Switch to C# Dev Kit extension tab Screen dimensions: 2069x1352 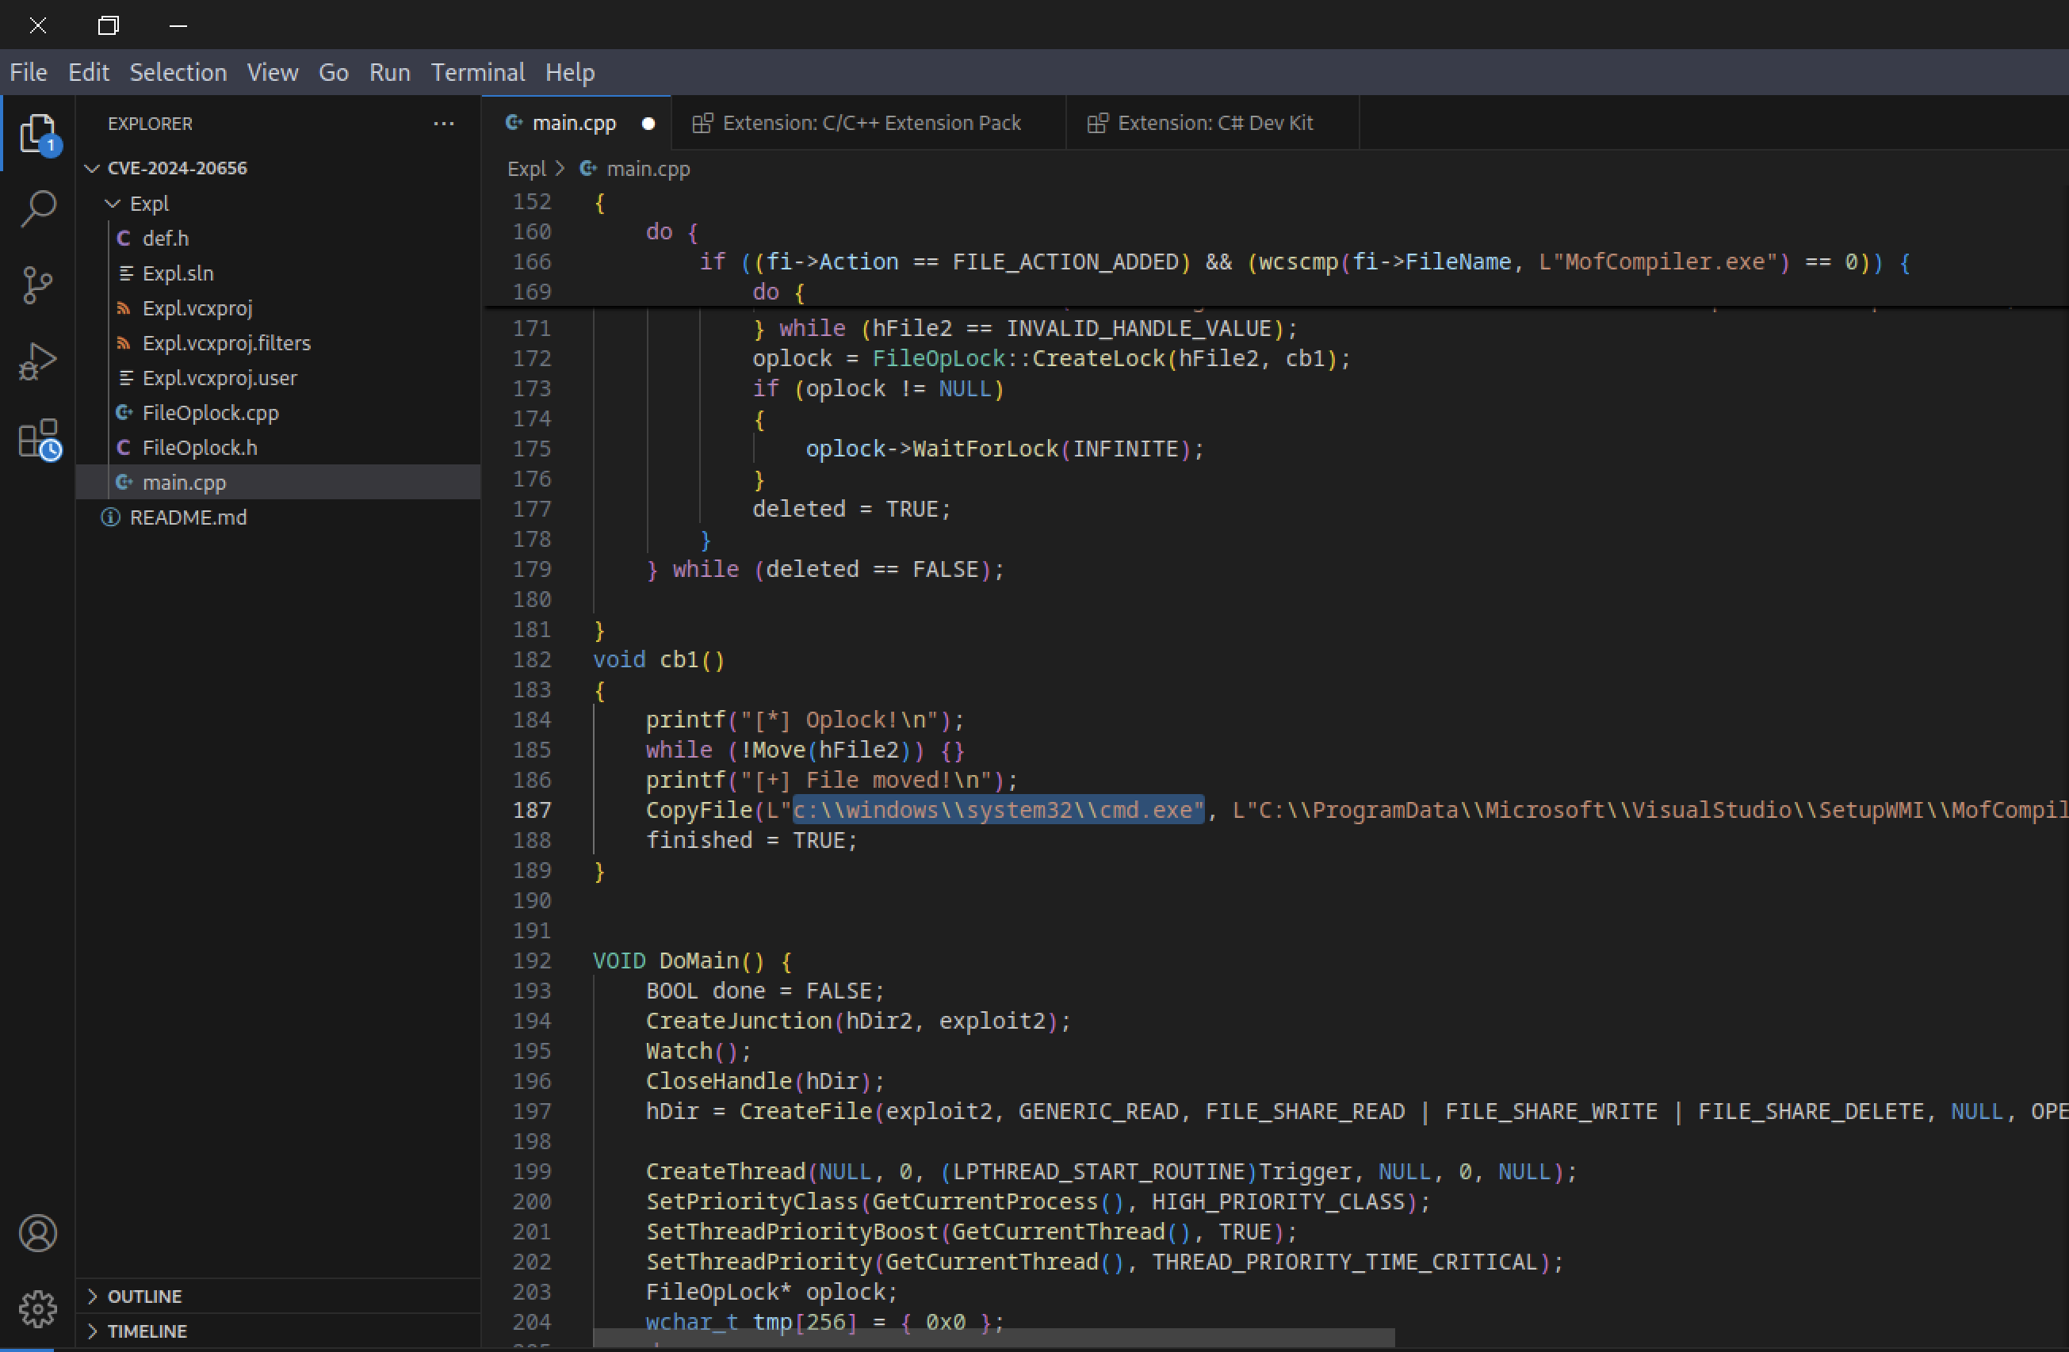(x=1214, y=124)
